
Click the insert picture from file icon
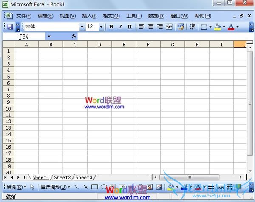pos(159,187)
